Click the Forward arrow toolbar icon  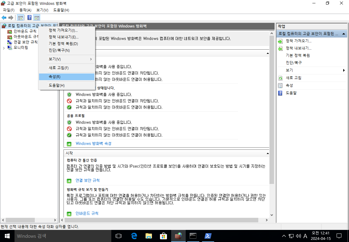11,18
